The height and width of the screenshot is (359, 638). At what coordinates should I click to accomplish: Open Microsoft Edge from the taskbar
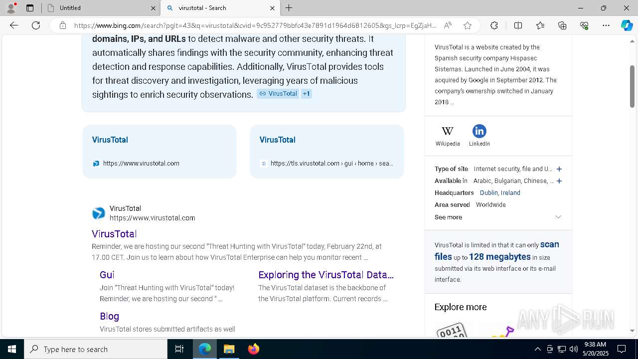205,349
